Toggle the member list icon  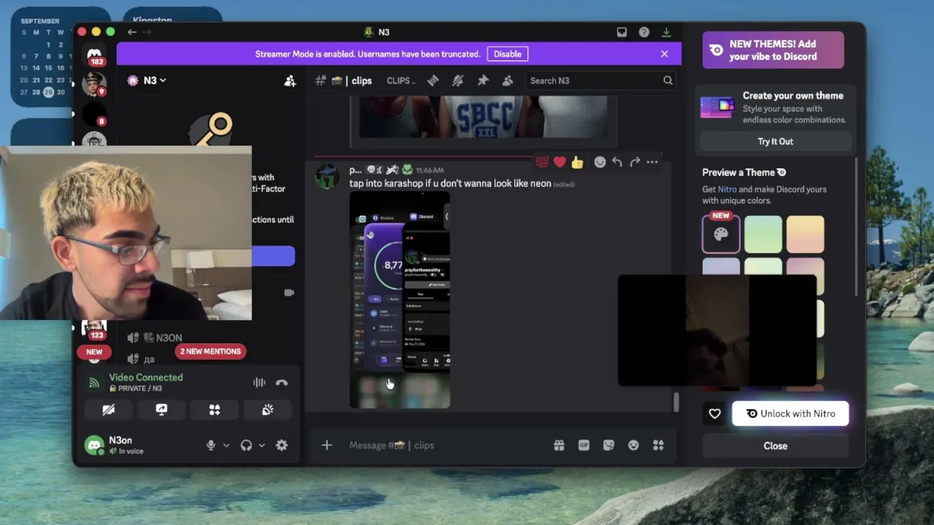[507, 81]
